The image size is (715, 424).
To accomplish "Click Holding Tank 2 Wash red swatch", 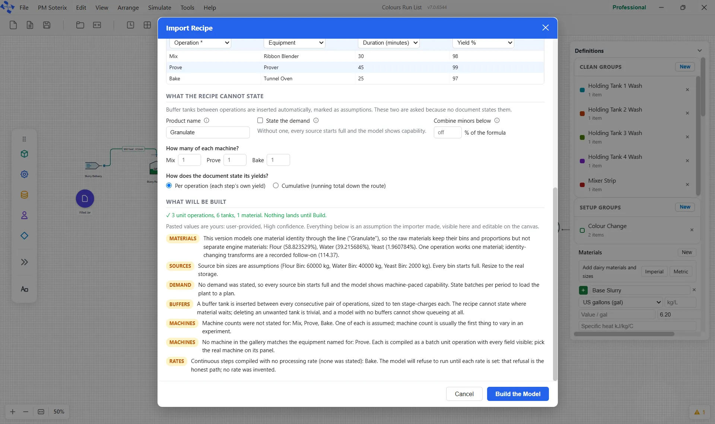I will pos(582,113).
